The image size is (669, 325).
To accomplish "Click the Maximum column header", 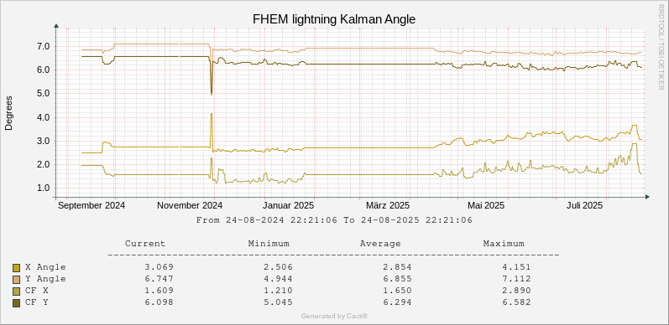I will coord(504,244).
